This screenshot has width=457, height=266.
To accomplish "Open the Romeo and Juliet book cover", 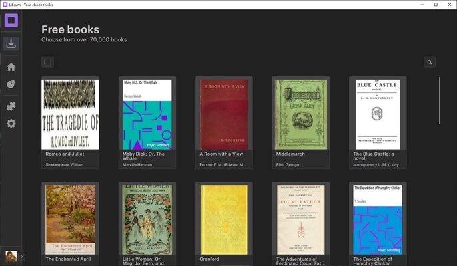I will click(70, 114).
